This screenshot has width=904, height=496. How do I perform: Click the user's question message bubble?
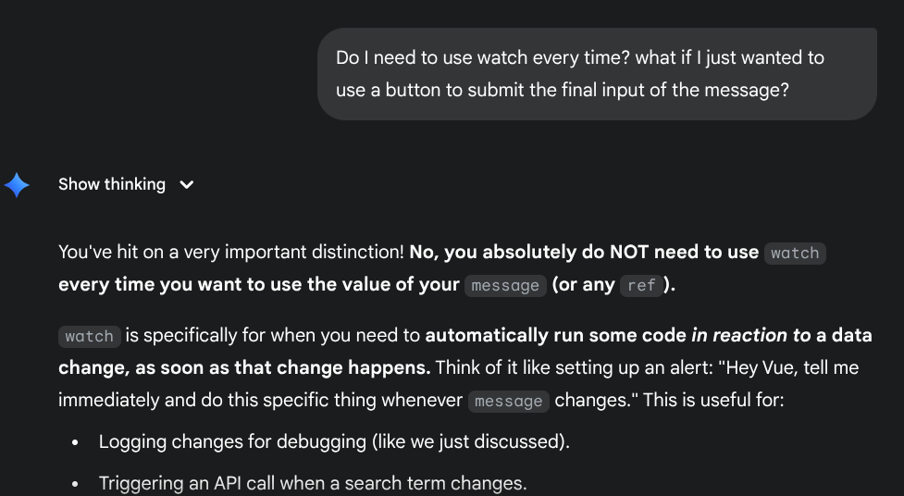click(x=597, y=74)
